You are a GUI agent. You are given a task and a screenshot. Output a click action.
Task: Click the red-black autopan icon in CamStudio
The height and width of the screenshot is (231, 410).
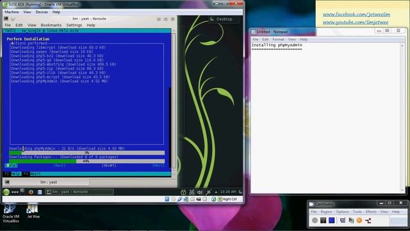[x=368, y=221]
